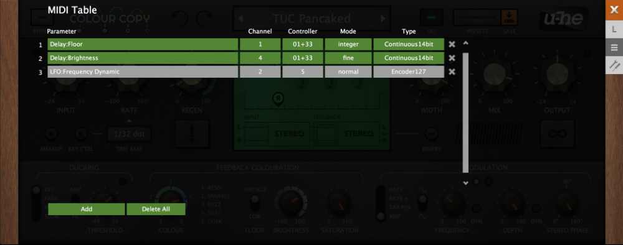
Task: Open Continuous14bit type for Delay:Floor row
Action: click(409, 44)
